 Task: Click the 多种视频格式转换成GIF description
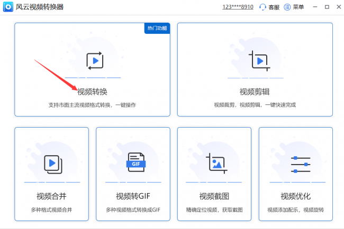[x=133, y=210]
